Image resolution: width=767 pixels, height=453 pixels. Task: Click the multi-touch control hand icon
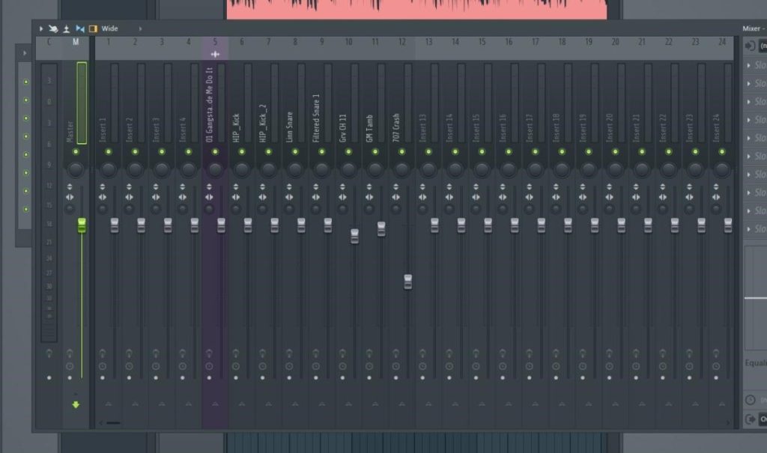pos(53,28)
